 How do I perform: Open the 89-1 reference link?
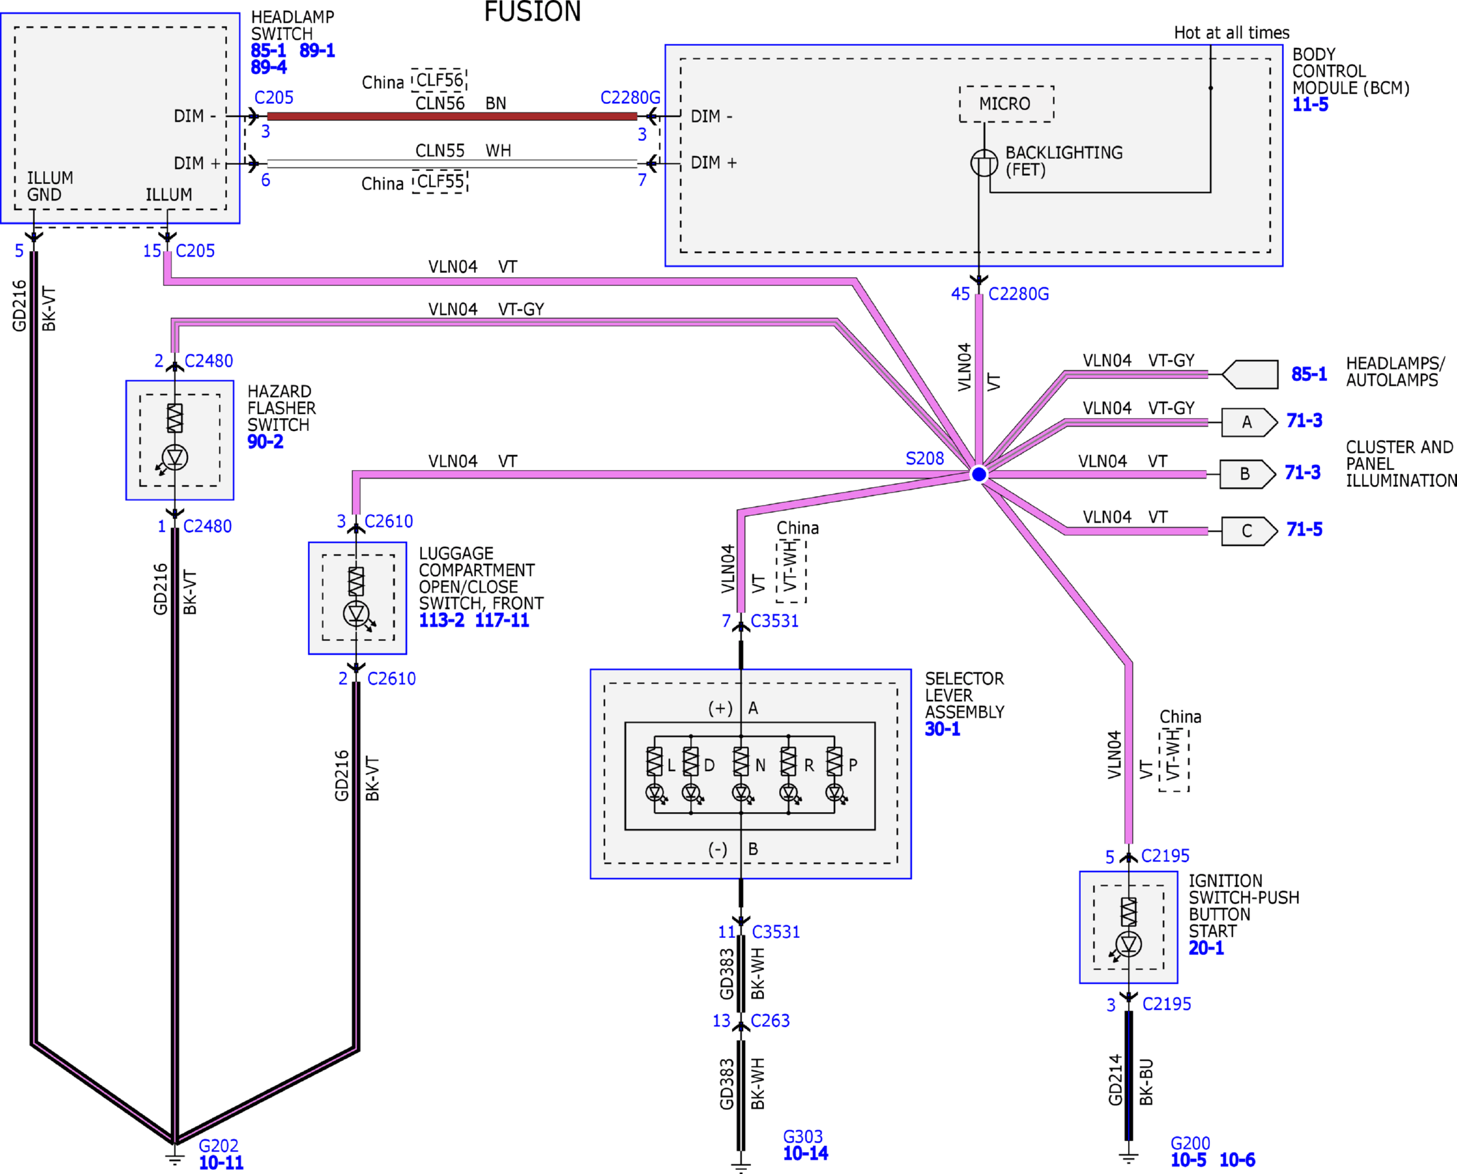pyautogui.click(x=317, y=51)
